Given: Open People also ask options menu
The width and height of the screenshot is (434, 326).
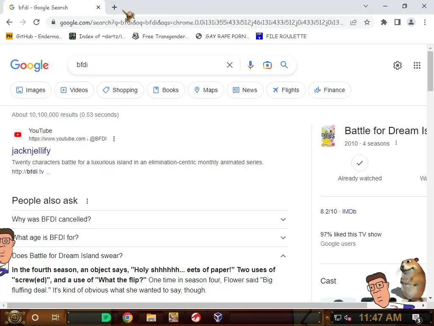Looking at the screenshot, I should [x=87, y=201].
